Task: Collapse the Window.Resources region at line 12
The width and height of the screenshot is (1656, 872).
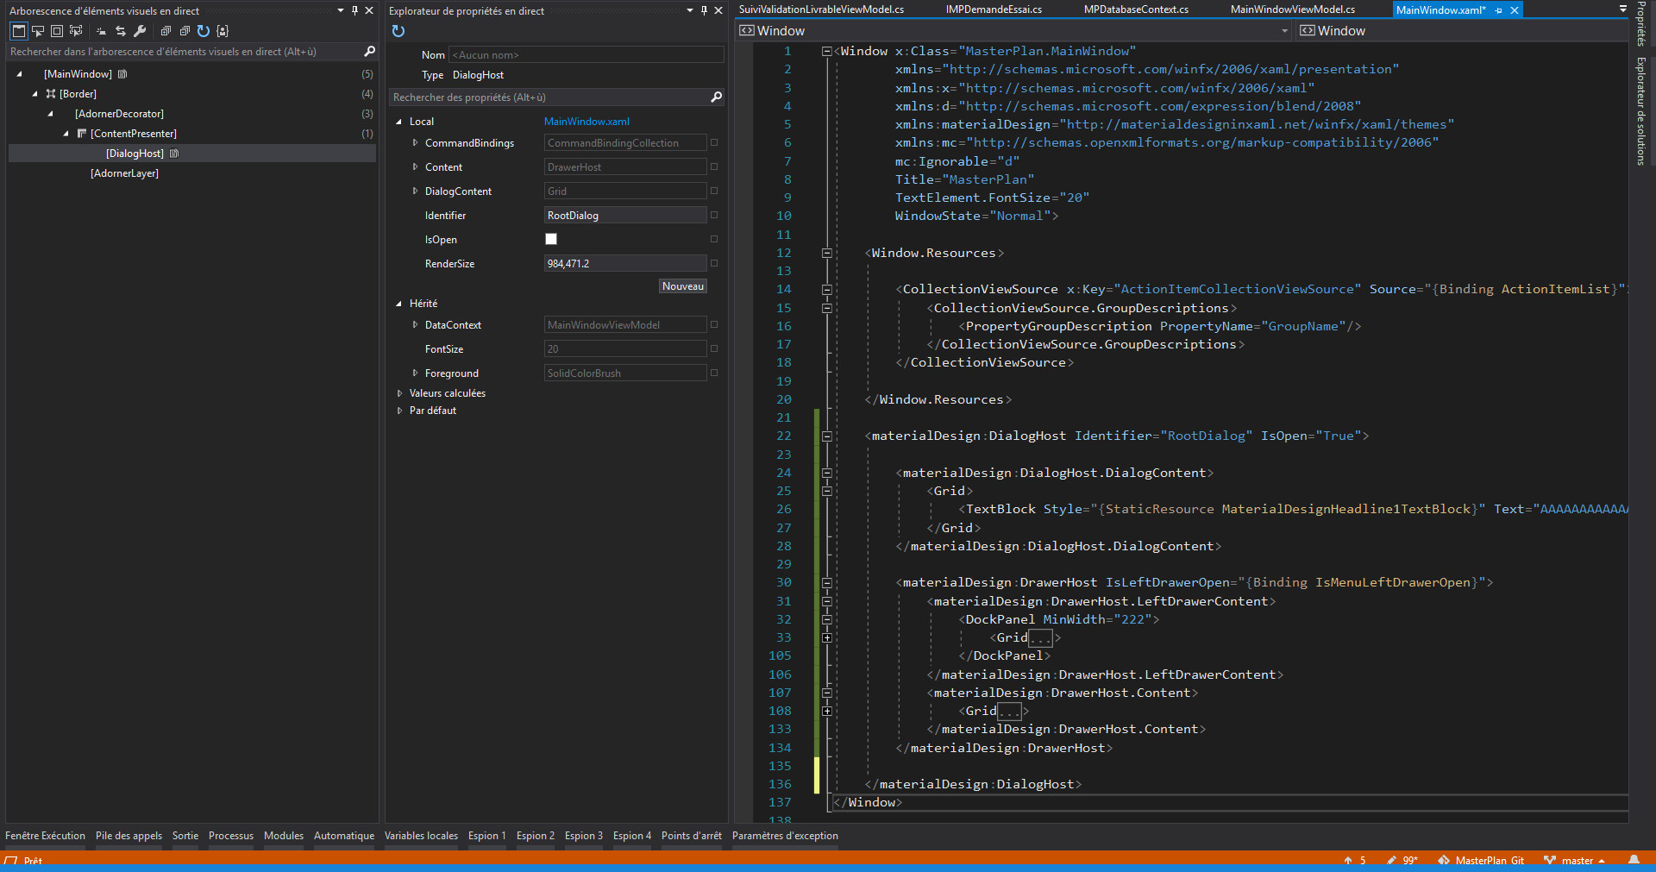Action: pyautogui.click(x=826, y=253)
